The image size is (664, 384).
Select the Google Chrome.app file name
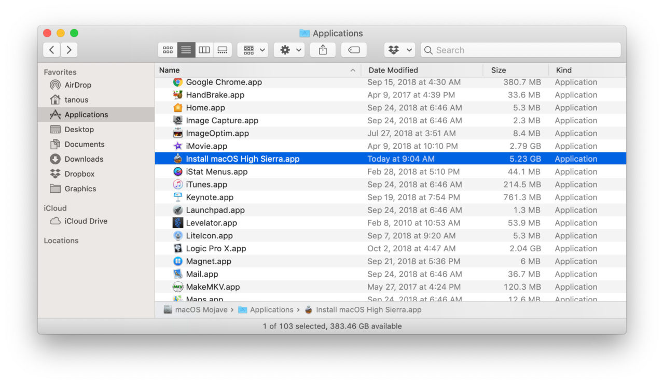(224, 82)
